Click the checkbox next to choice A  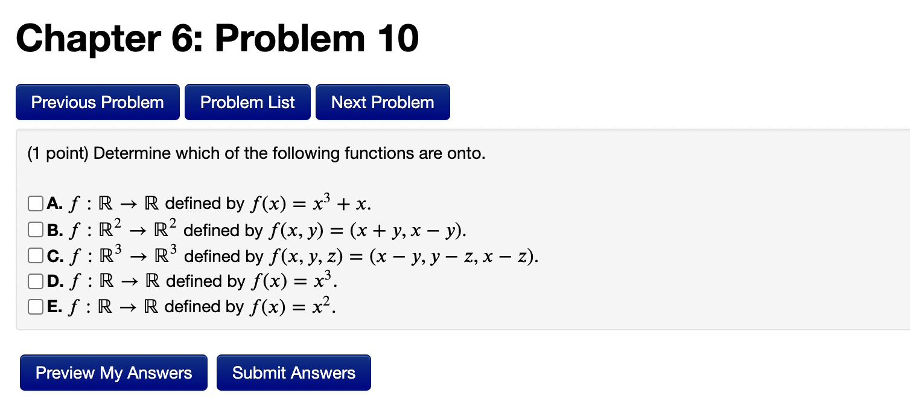(35, 203)
